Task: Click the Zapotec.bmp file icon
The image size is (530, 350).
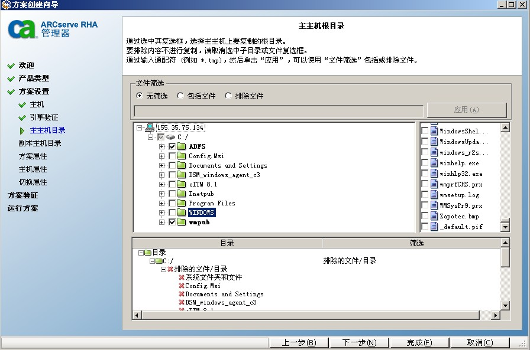Action: [x=434, y=216]
